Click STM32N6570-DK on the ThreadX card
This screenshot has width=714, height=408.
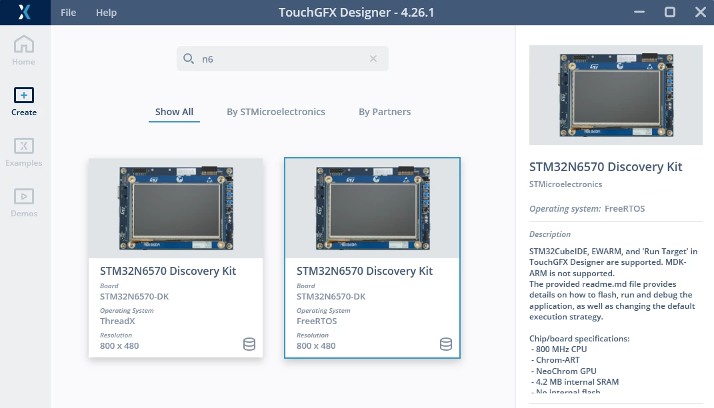(134, 297)
